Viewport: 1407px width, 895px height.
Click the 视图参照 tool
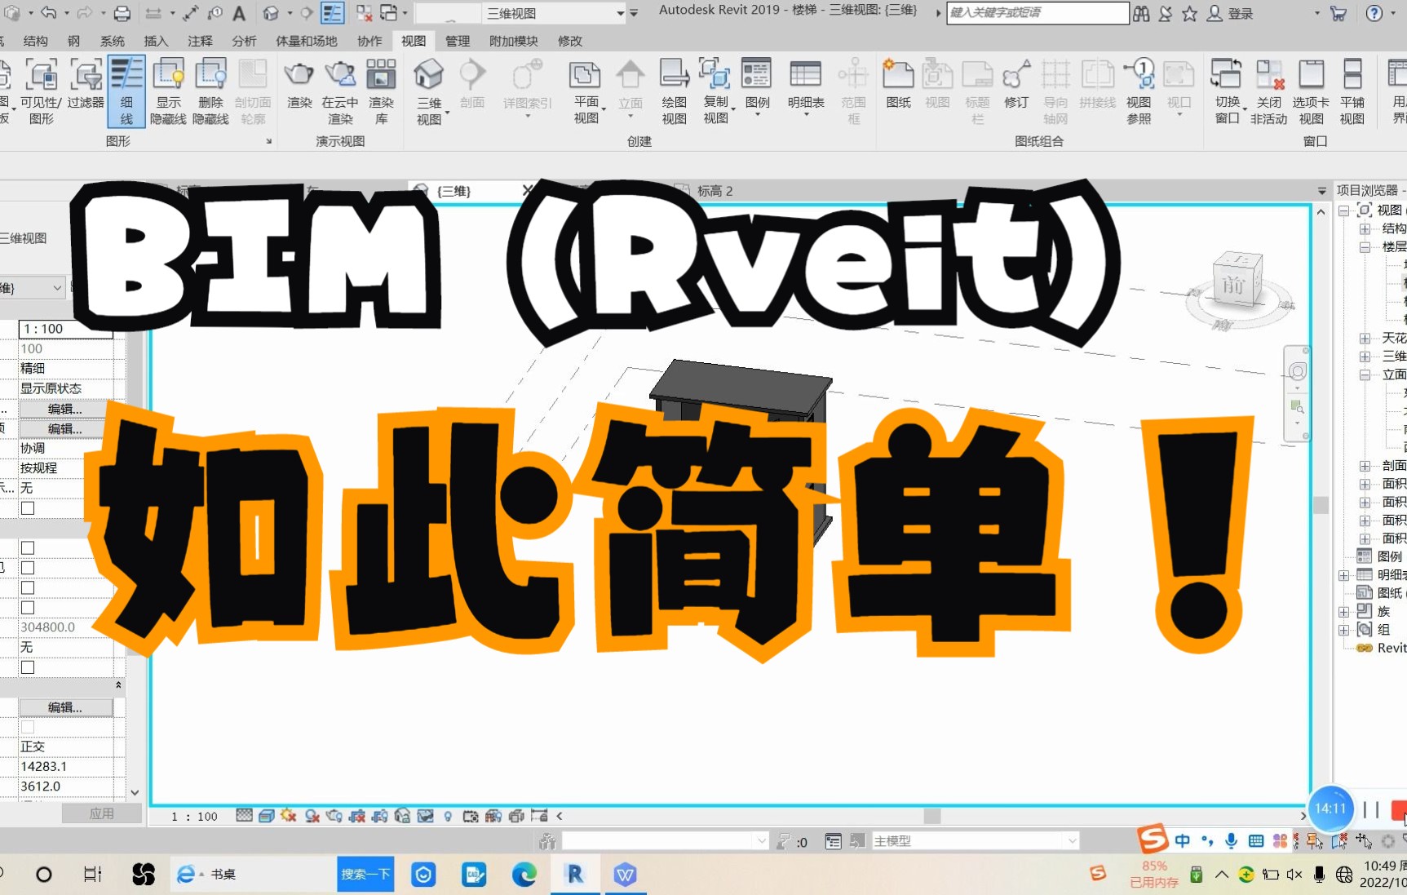pyautogui.click(x=1139, y=91)
